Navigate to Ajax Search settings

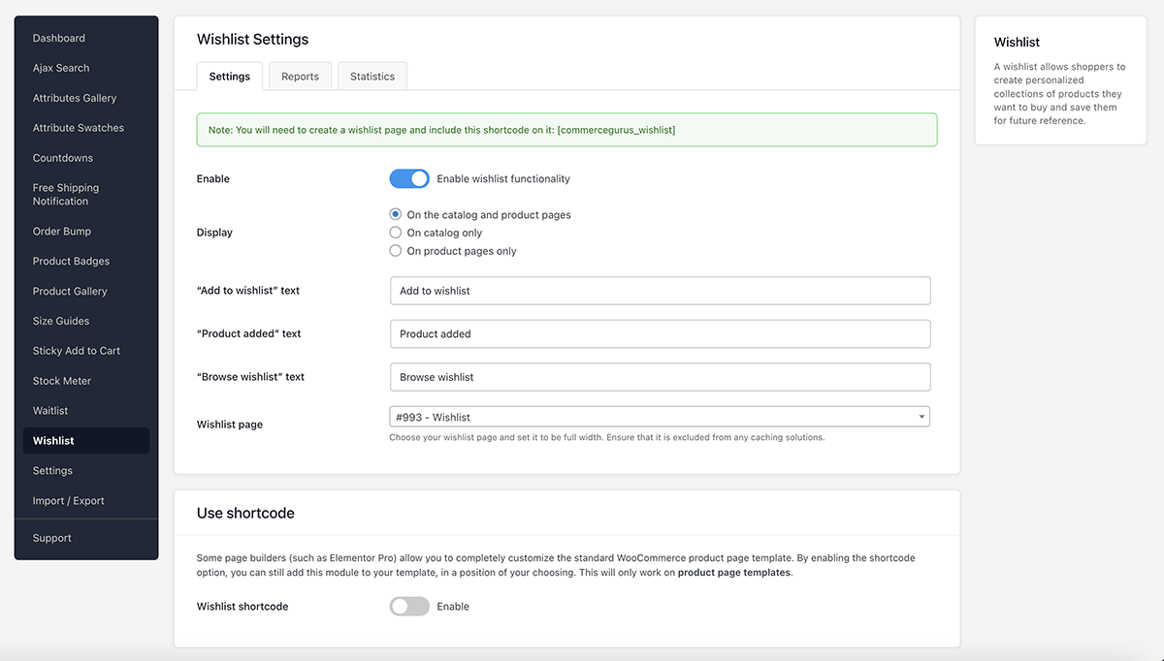(x=60, y=68)
